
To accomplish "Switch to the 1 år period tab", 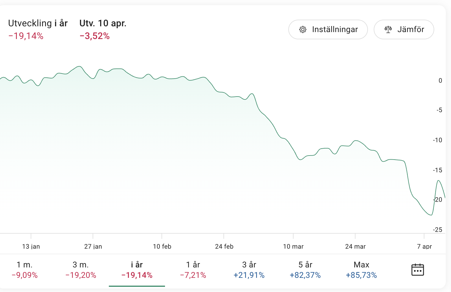I will coord(193,270).
